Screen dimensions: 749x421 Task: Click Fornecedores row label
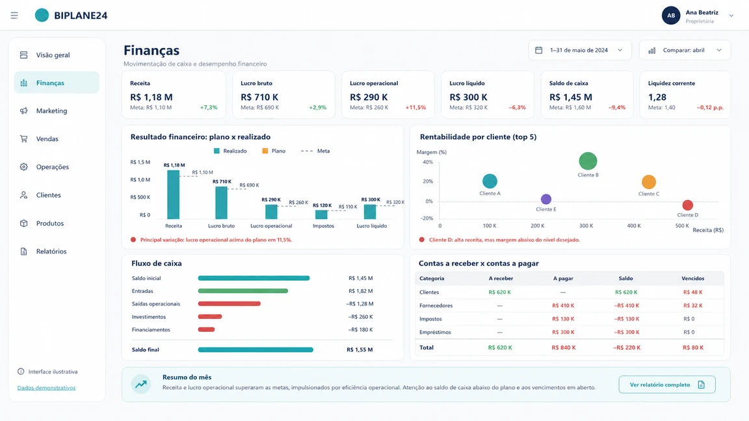[x=436, y=305]
